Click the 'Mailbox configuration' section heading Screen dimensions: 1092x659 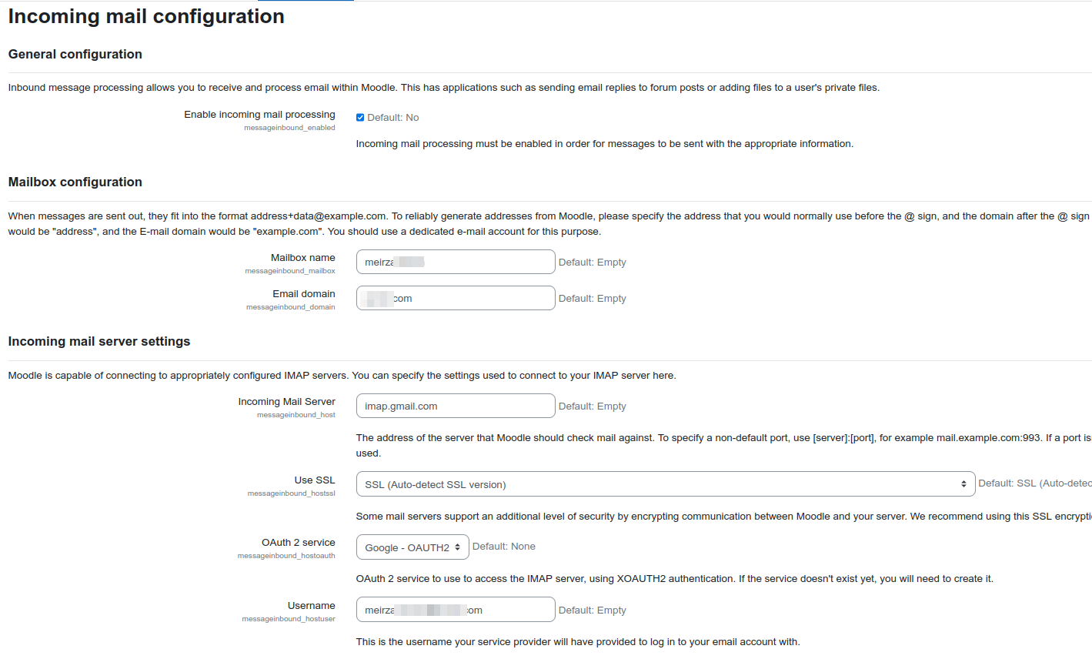[75, 182]
